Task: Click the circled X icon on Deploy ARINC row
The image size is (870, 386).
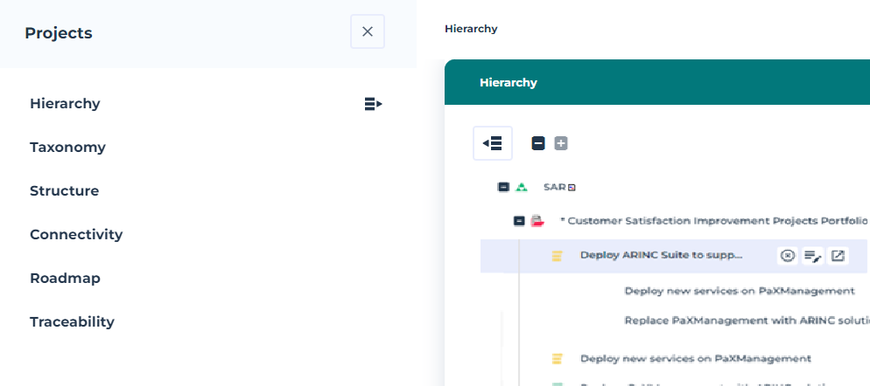Action: 787,256
